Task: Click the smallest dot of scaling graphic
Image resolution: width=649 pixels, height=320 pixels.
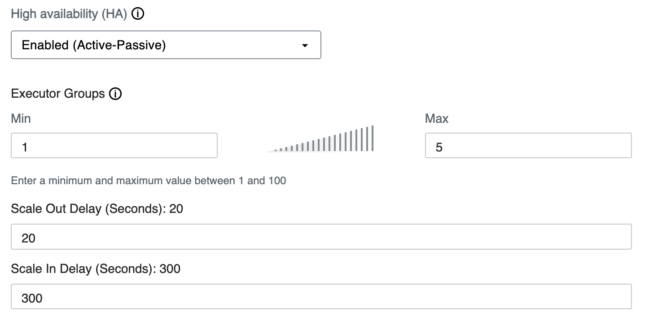Action: (276, 150)
